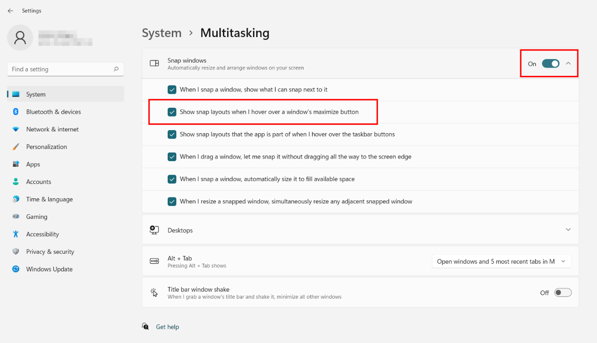Click the Find a setting search box
The width and height of the screenshot is (597, 343).
pos(65,69)
